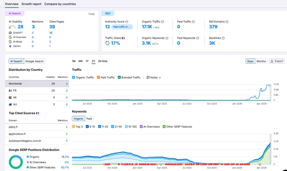Viewport: 287px width, 171px height.
Task: Select the 6M time range
Action: pos(80,61)
